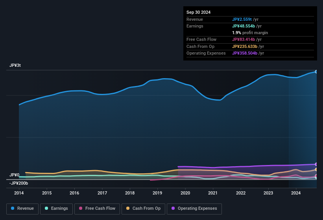Click the JP¥358.504b operating expenses value

click(x=245, y=53)
